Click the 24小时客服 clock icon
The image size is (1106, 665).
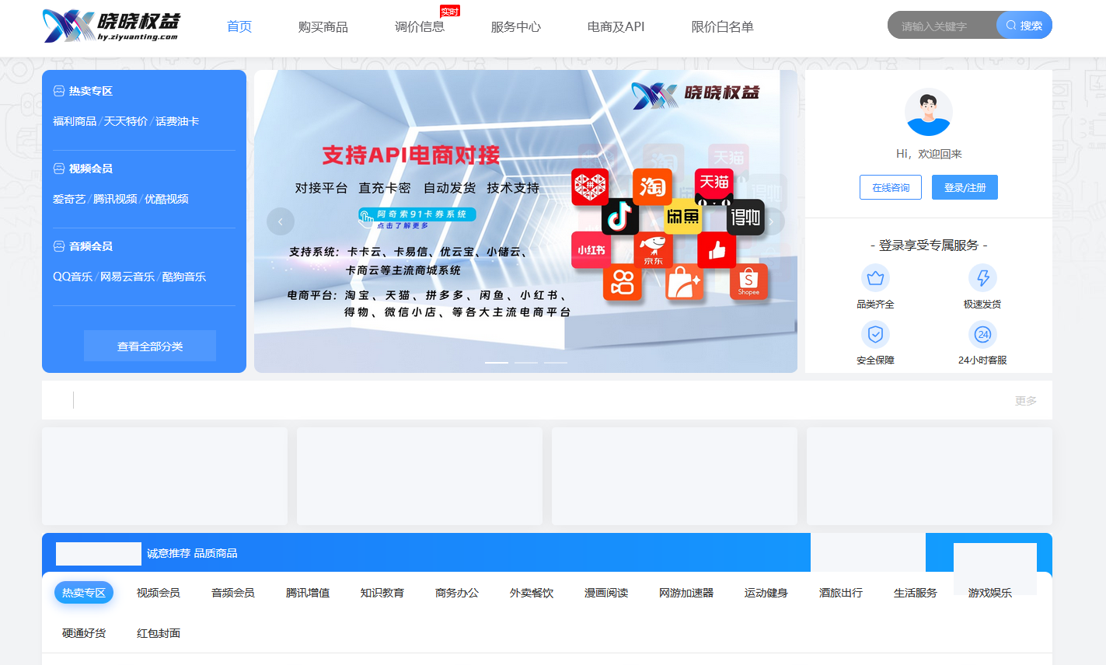[x=982, y=334]
